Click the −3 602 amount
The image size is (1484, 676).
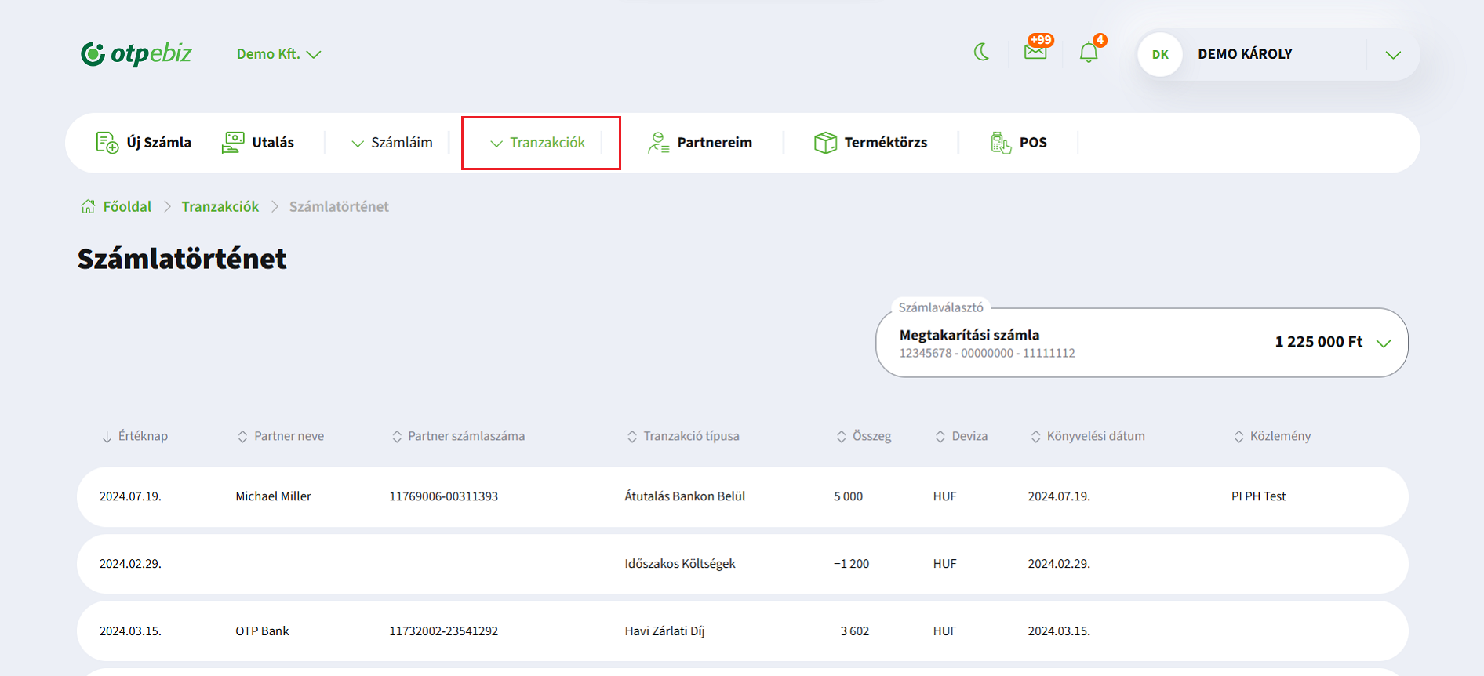(x=852, y=631)
